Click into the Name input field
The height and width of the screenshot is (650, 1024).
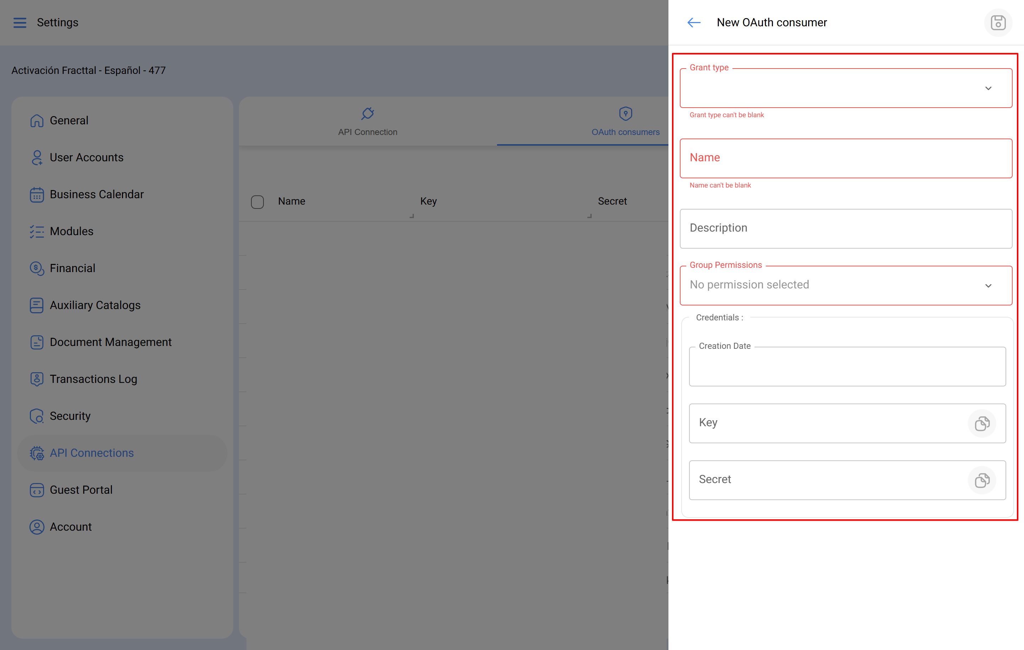click(846, 158)
